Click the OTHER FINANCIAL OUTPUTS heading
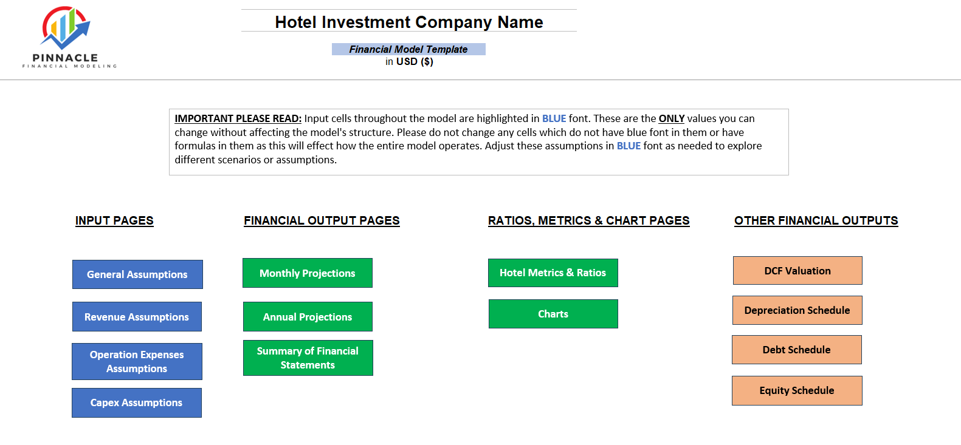 coord(816,220)
